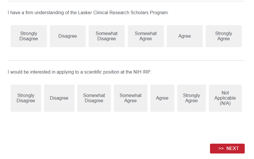Click the NIH IRP scientific position question text
Viewport: 254px width, 159px height.
tap(80, 72)
